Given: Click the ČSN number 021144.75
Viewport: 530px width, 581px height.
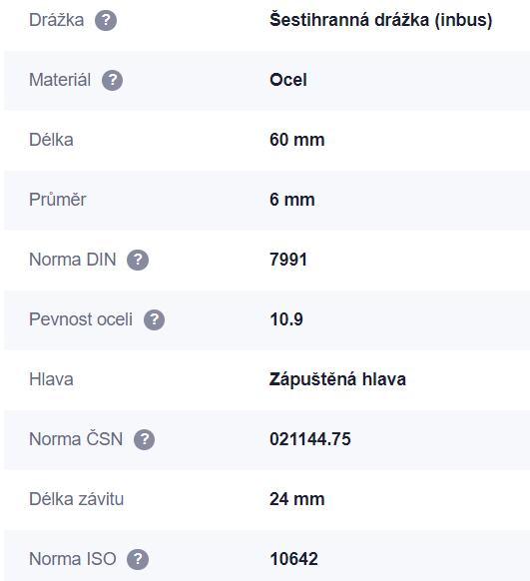Looking at the screenshot, I should point(310,439).
